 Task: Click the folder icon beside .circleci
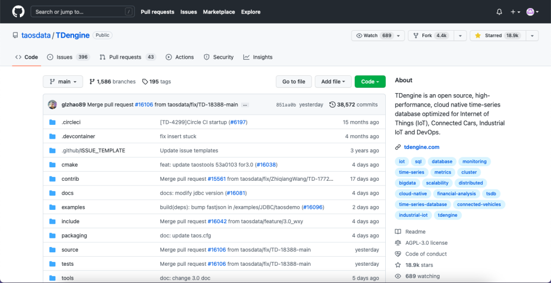(53, 122)
